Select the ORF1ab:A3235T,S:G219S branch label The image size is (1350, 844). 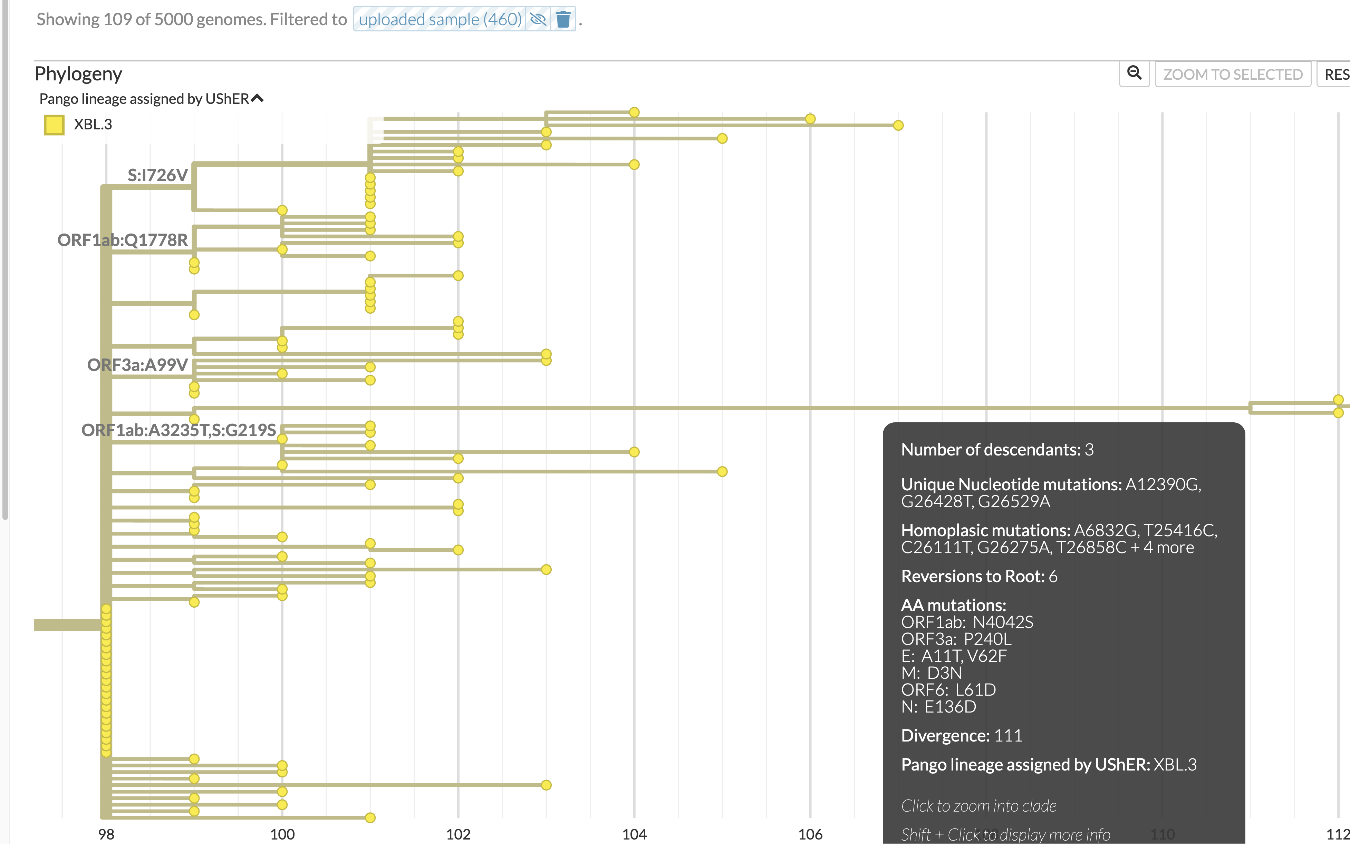[x=178, y=430]
